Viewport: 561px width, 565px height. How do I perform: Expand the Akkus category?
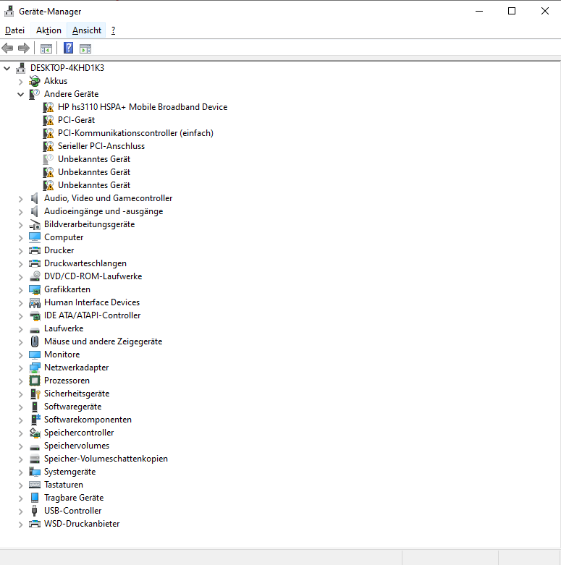click(21, 81)
